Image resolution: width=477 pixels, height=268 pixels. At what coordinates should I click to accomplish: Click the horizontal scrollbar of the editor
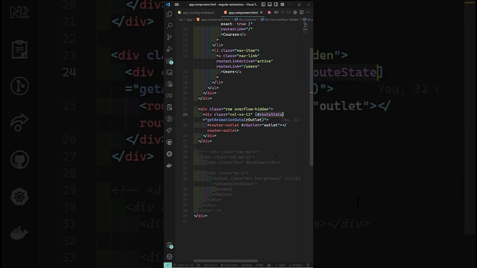pos(225,261)
